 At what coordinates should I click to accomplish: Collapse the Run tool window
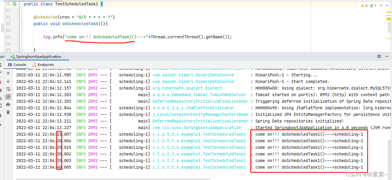pos(387,56)
